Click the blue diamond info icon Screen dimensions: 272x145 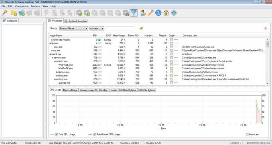pos(174,13)
